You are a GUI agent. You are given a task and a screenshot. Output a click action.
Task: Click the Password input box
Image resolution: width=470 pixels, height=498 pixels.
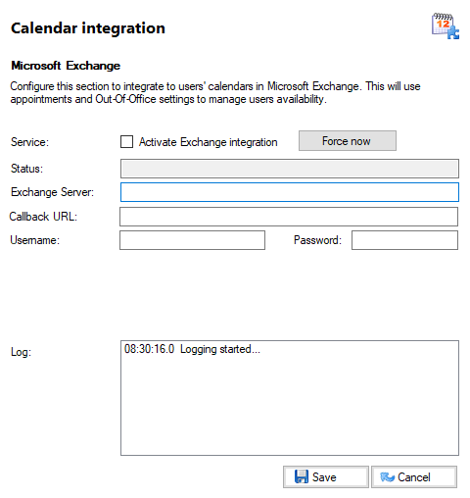(404, 240)
